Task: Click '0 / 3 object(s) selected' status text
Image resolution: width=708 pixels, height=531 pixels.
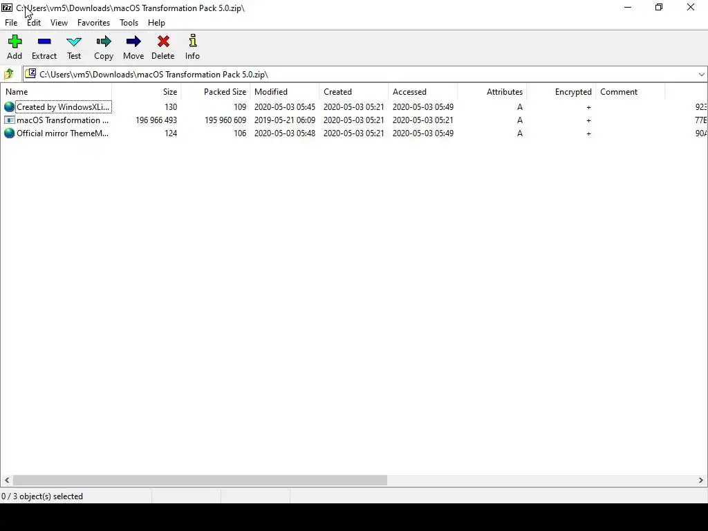Action: pos(42,496)
